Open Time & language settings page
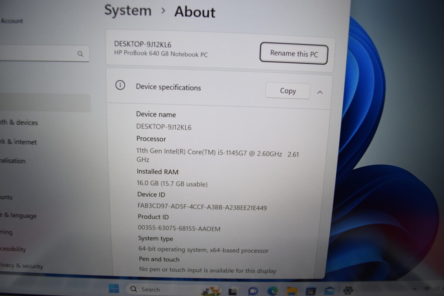The height and width of the screenshot is (296, 444). pos(18,216)
